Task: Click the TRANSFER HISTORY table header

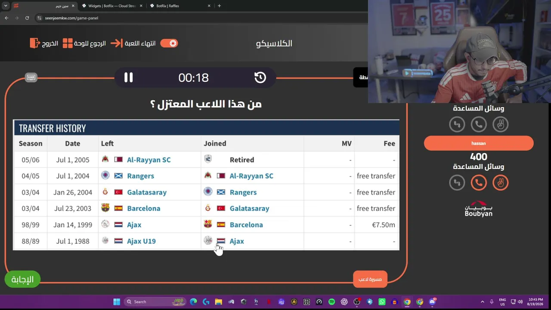Action: (x=206, y=128)
